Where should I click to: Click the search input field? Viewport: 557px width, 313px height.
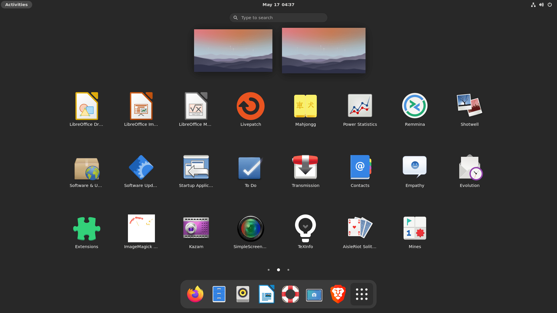(278, 18)
